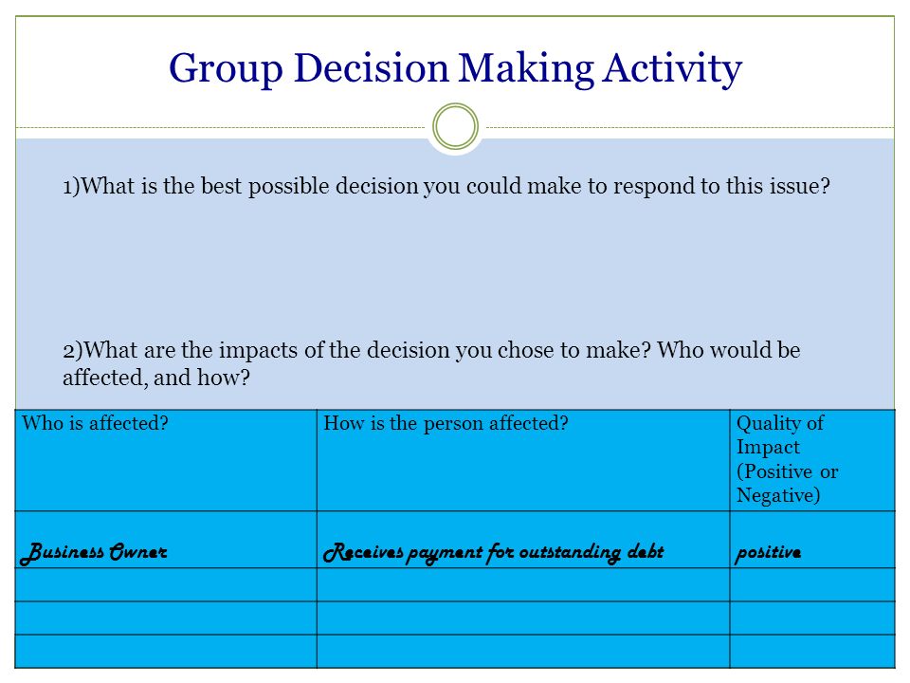The width and height of the screenshot is (910, 683).
Task: Click the first empty 'Who is affected' cell
Action: pyautogui.click(x=166, y=585)
